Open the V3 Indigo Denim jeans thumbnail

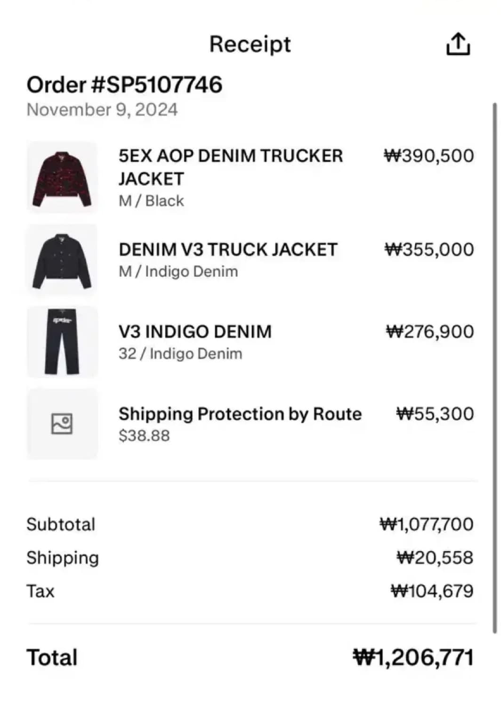point(62,342)
